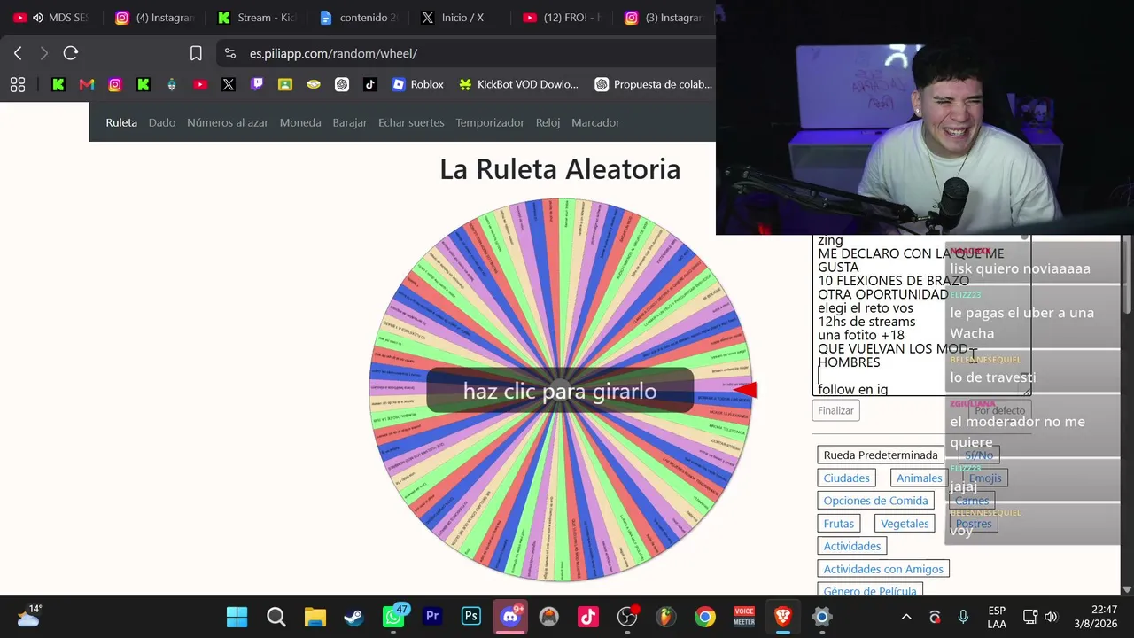
Task: Open the apps grid in bookmarks bar
Action: click(x=18, y=84)
